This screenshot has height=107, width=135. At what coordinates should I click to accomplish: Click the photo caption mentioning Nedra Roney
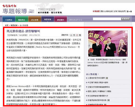coord(107,63)
